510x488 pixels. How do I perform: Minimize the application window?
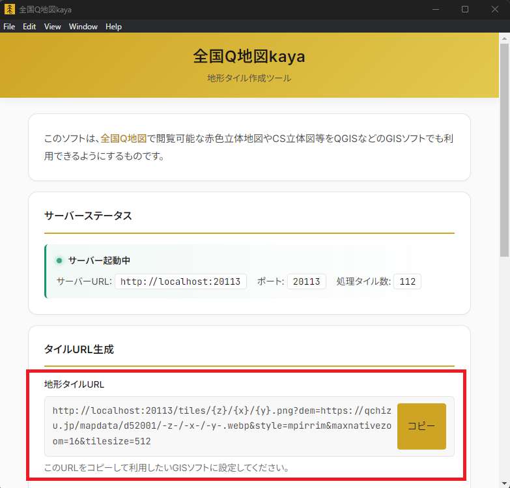click(x=436, y=9)
